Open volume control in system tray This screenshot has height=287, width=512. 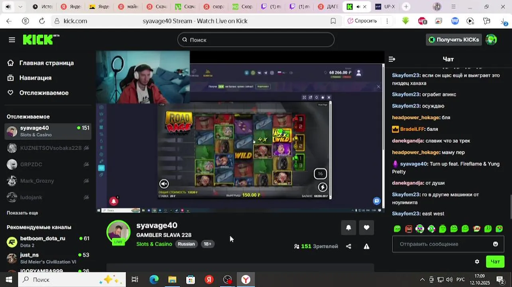pos(449,279)
